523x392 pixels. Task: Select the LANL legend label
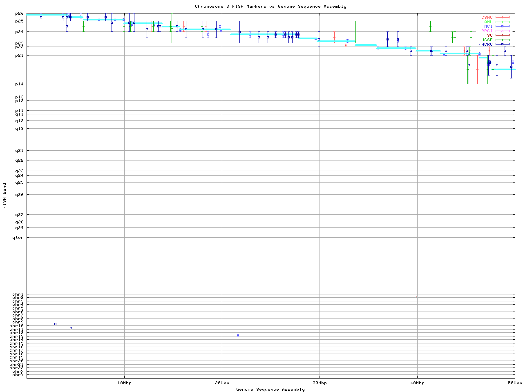tap(487, 22)
